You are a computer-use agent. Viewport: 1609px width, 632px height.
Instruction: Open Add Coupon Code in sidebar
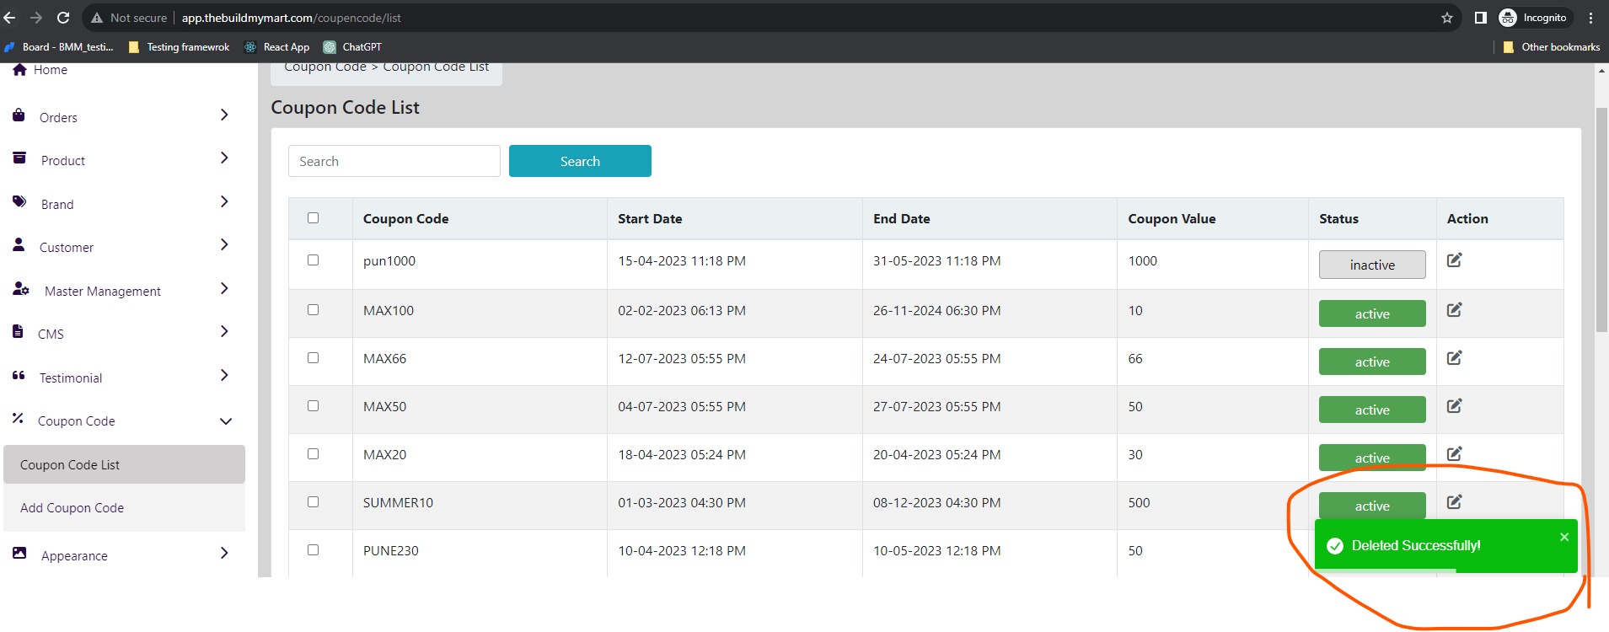(124, 508)
